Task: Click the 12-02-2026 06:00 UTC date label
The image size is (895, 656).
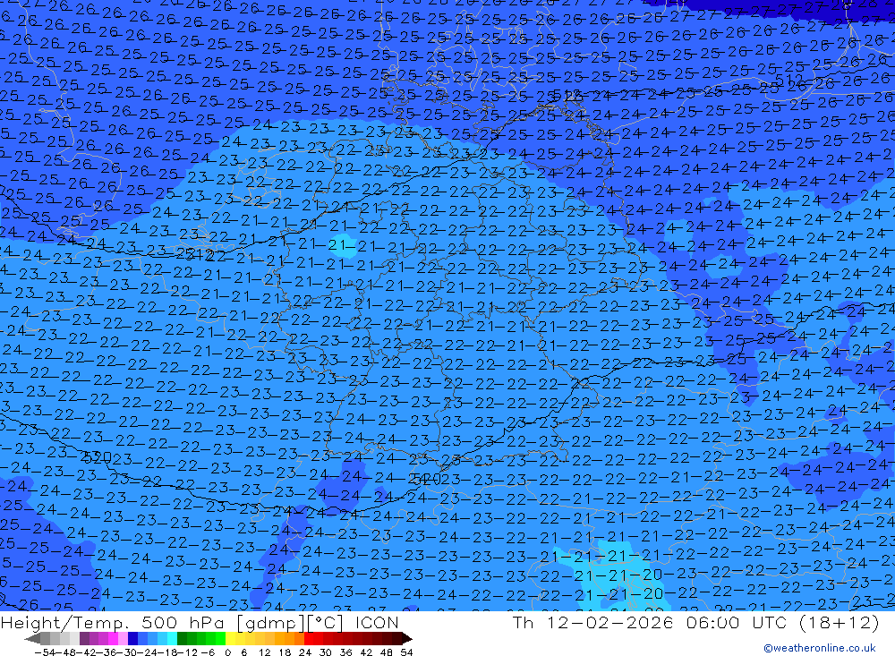Action: pyautogui.click(x=667, y=622)
